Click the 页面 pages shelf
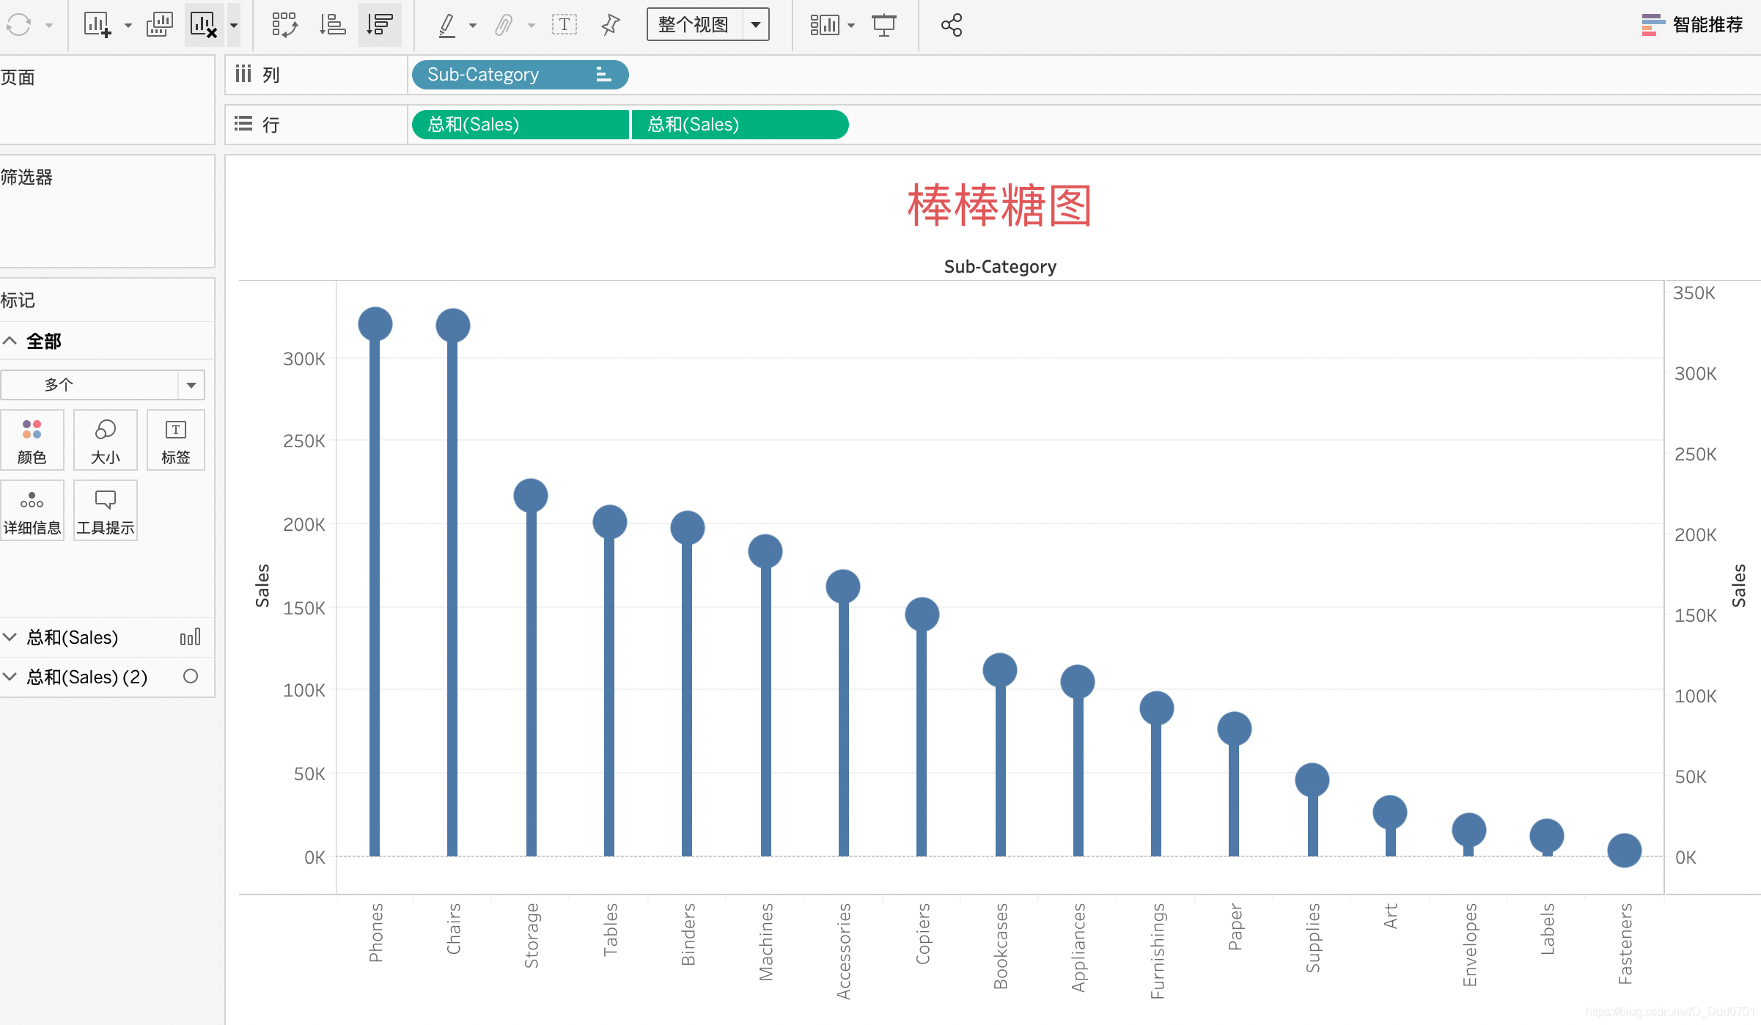Screen dimensions: 1761x1025 pyautogui.click(x=107, y=100)
